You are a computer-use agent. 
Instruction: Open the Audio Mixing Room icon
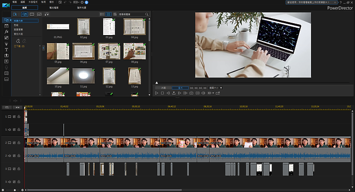click(6, 61)
